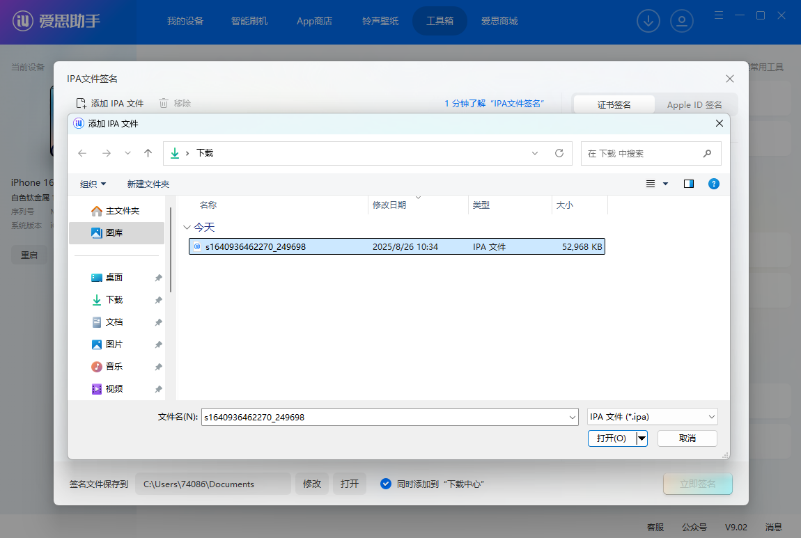
Task: Open the user account profile icon
Action: 682,21
